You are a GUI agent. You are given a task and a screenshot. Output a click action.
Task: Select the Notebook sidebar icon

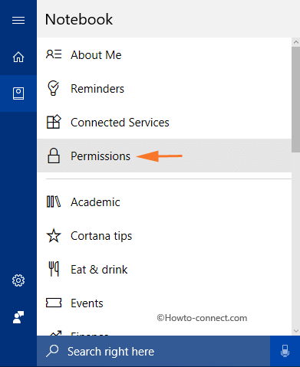pos(18,93)
